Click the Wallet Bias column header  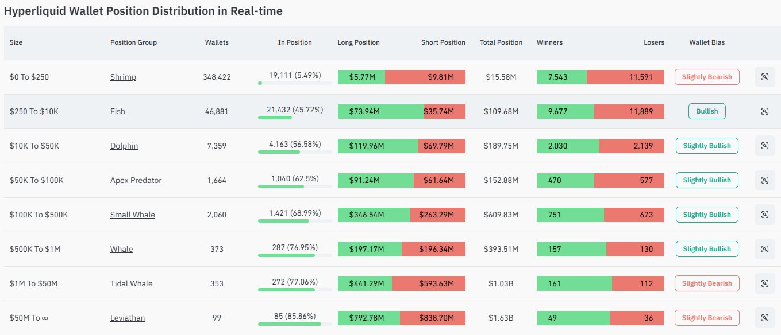[x=706, y=42]
